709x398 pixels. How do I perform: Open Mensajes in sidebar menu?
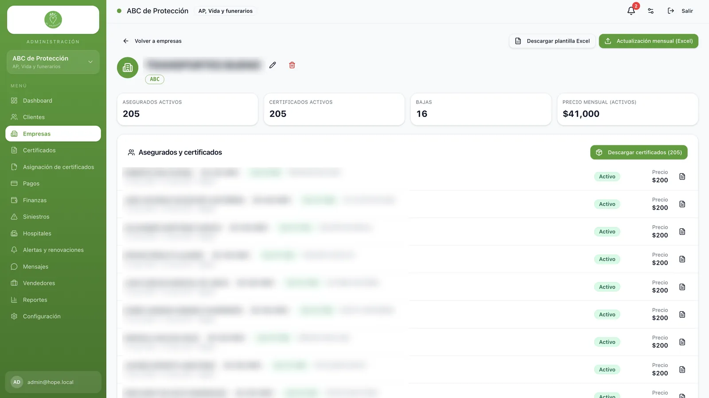(x=53, y=267)
